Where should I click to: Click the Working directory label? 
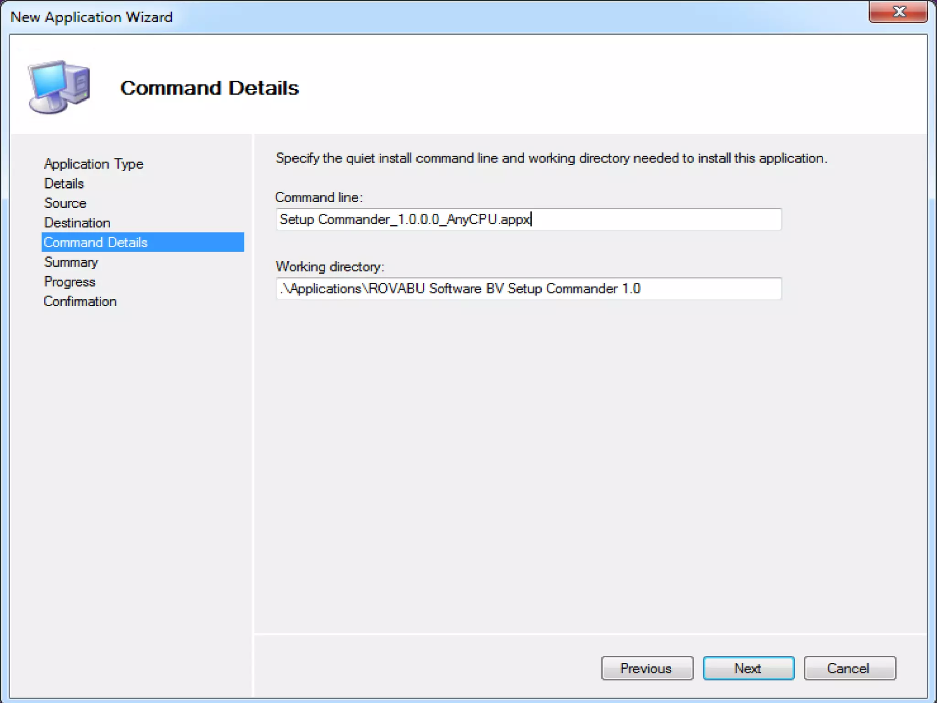(329, 267)
